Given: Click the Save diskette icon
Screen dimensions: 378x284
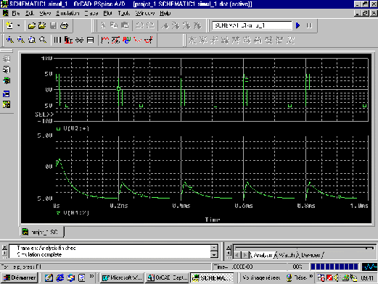Looking at the screenshot, I should coord(54,25).
